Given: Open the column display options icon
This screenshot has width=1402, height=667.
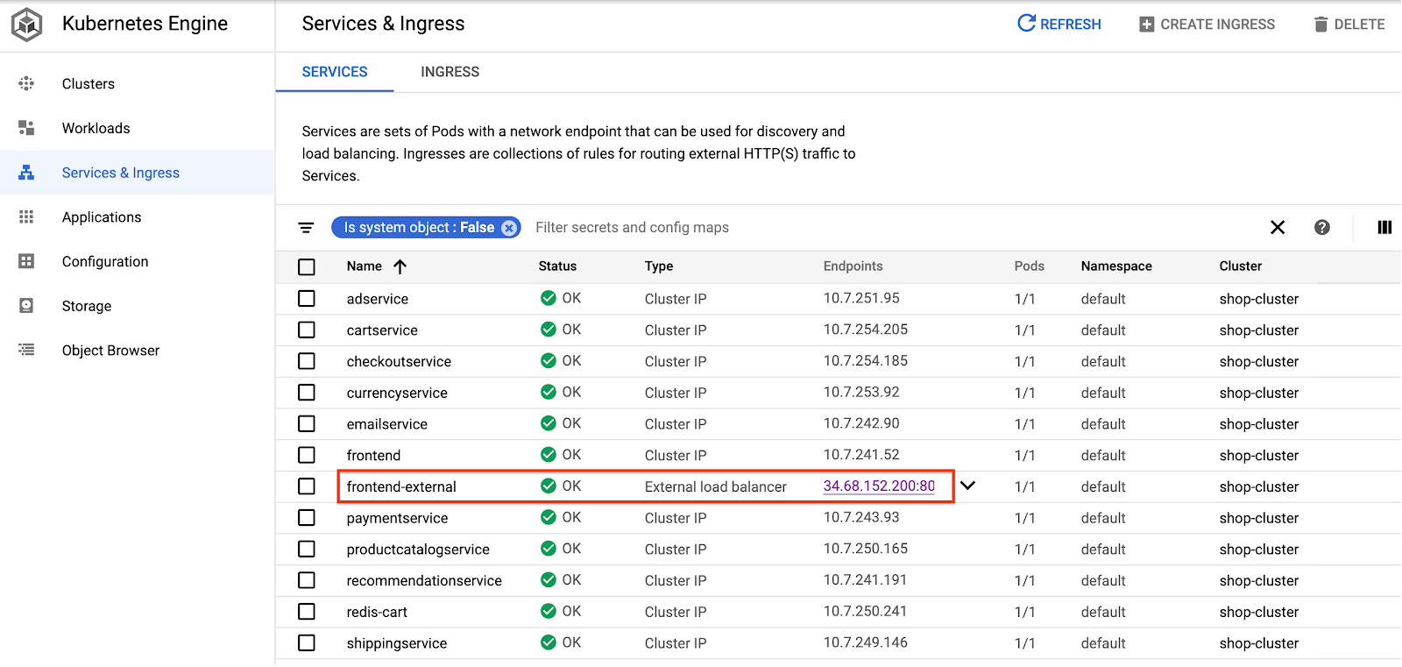Looking at the screenshot, I should 1384,228.
